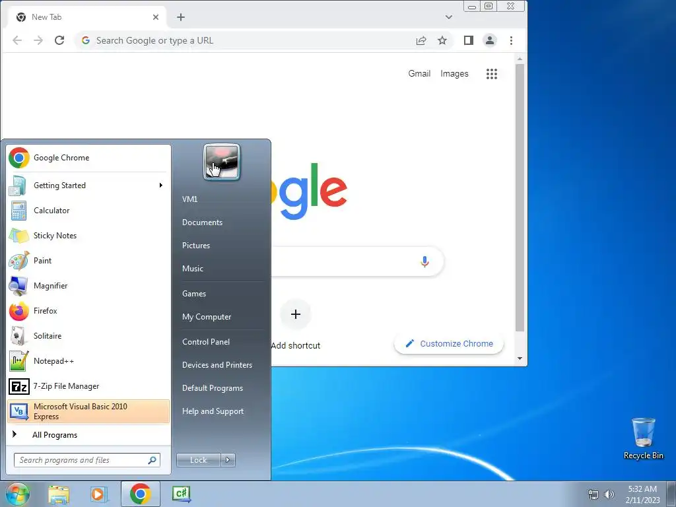Click the network tray icon
676x507 pixels.
pos(593,494)
